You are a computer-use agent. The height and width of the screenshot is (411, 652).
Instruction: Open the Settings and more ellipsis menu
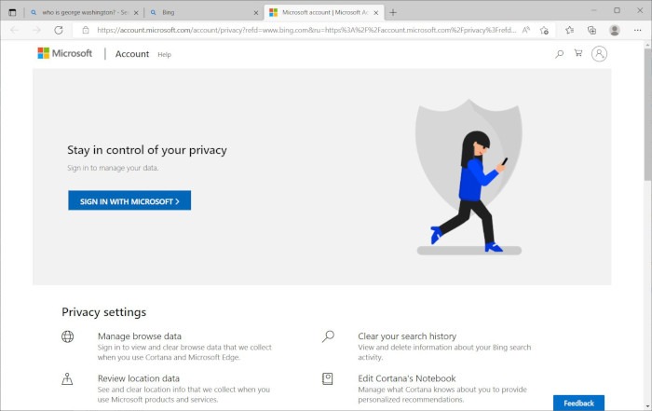pos(637,30)
